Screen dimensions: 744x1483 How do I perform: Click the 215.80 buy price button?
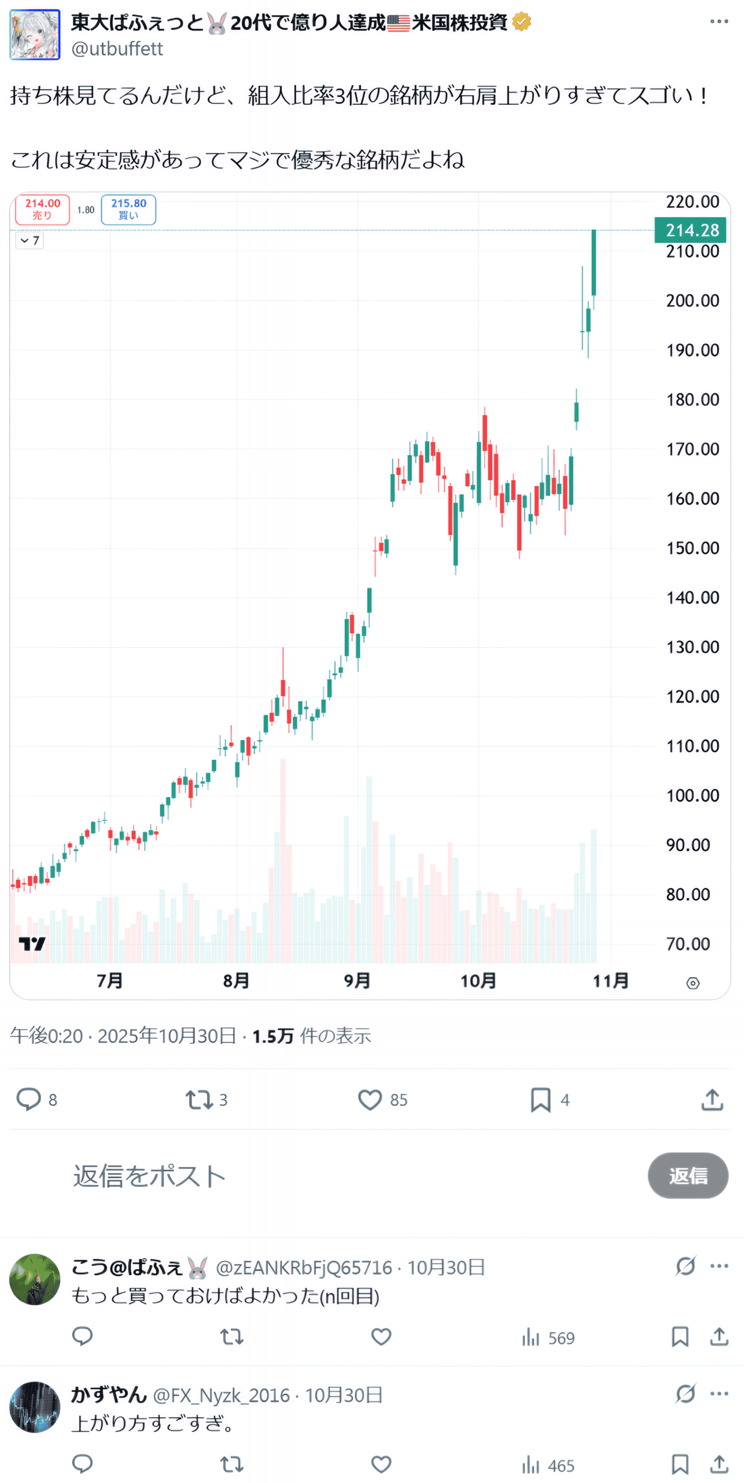click(x=128, y=209)
